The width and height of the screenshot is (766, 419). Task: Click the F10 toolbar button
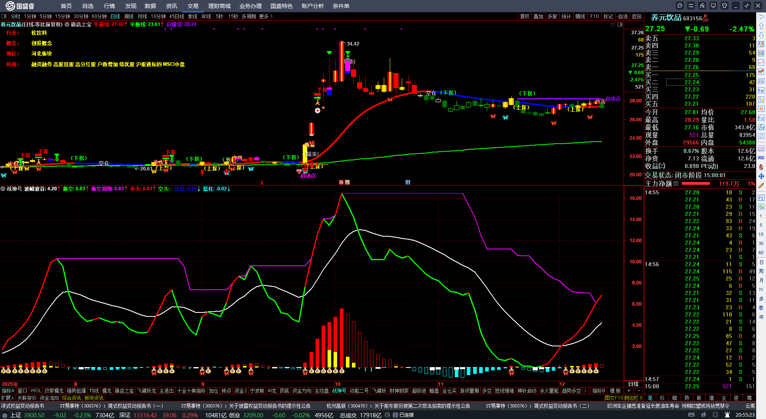click(594, 16)
